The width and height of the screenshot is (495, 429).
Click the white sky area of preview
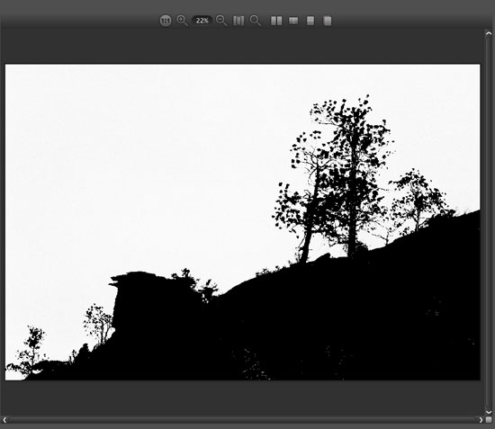point(142,157)
